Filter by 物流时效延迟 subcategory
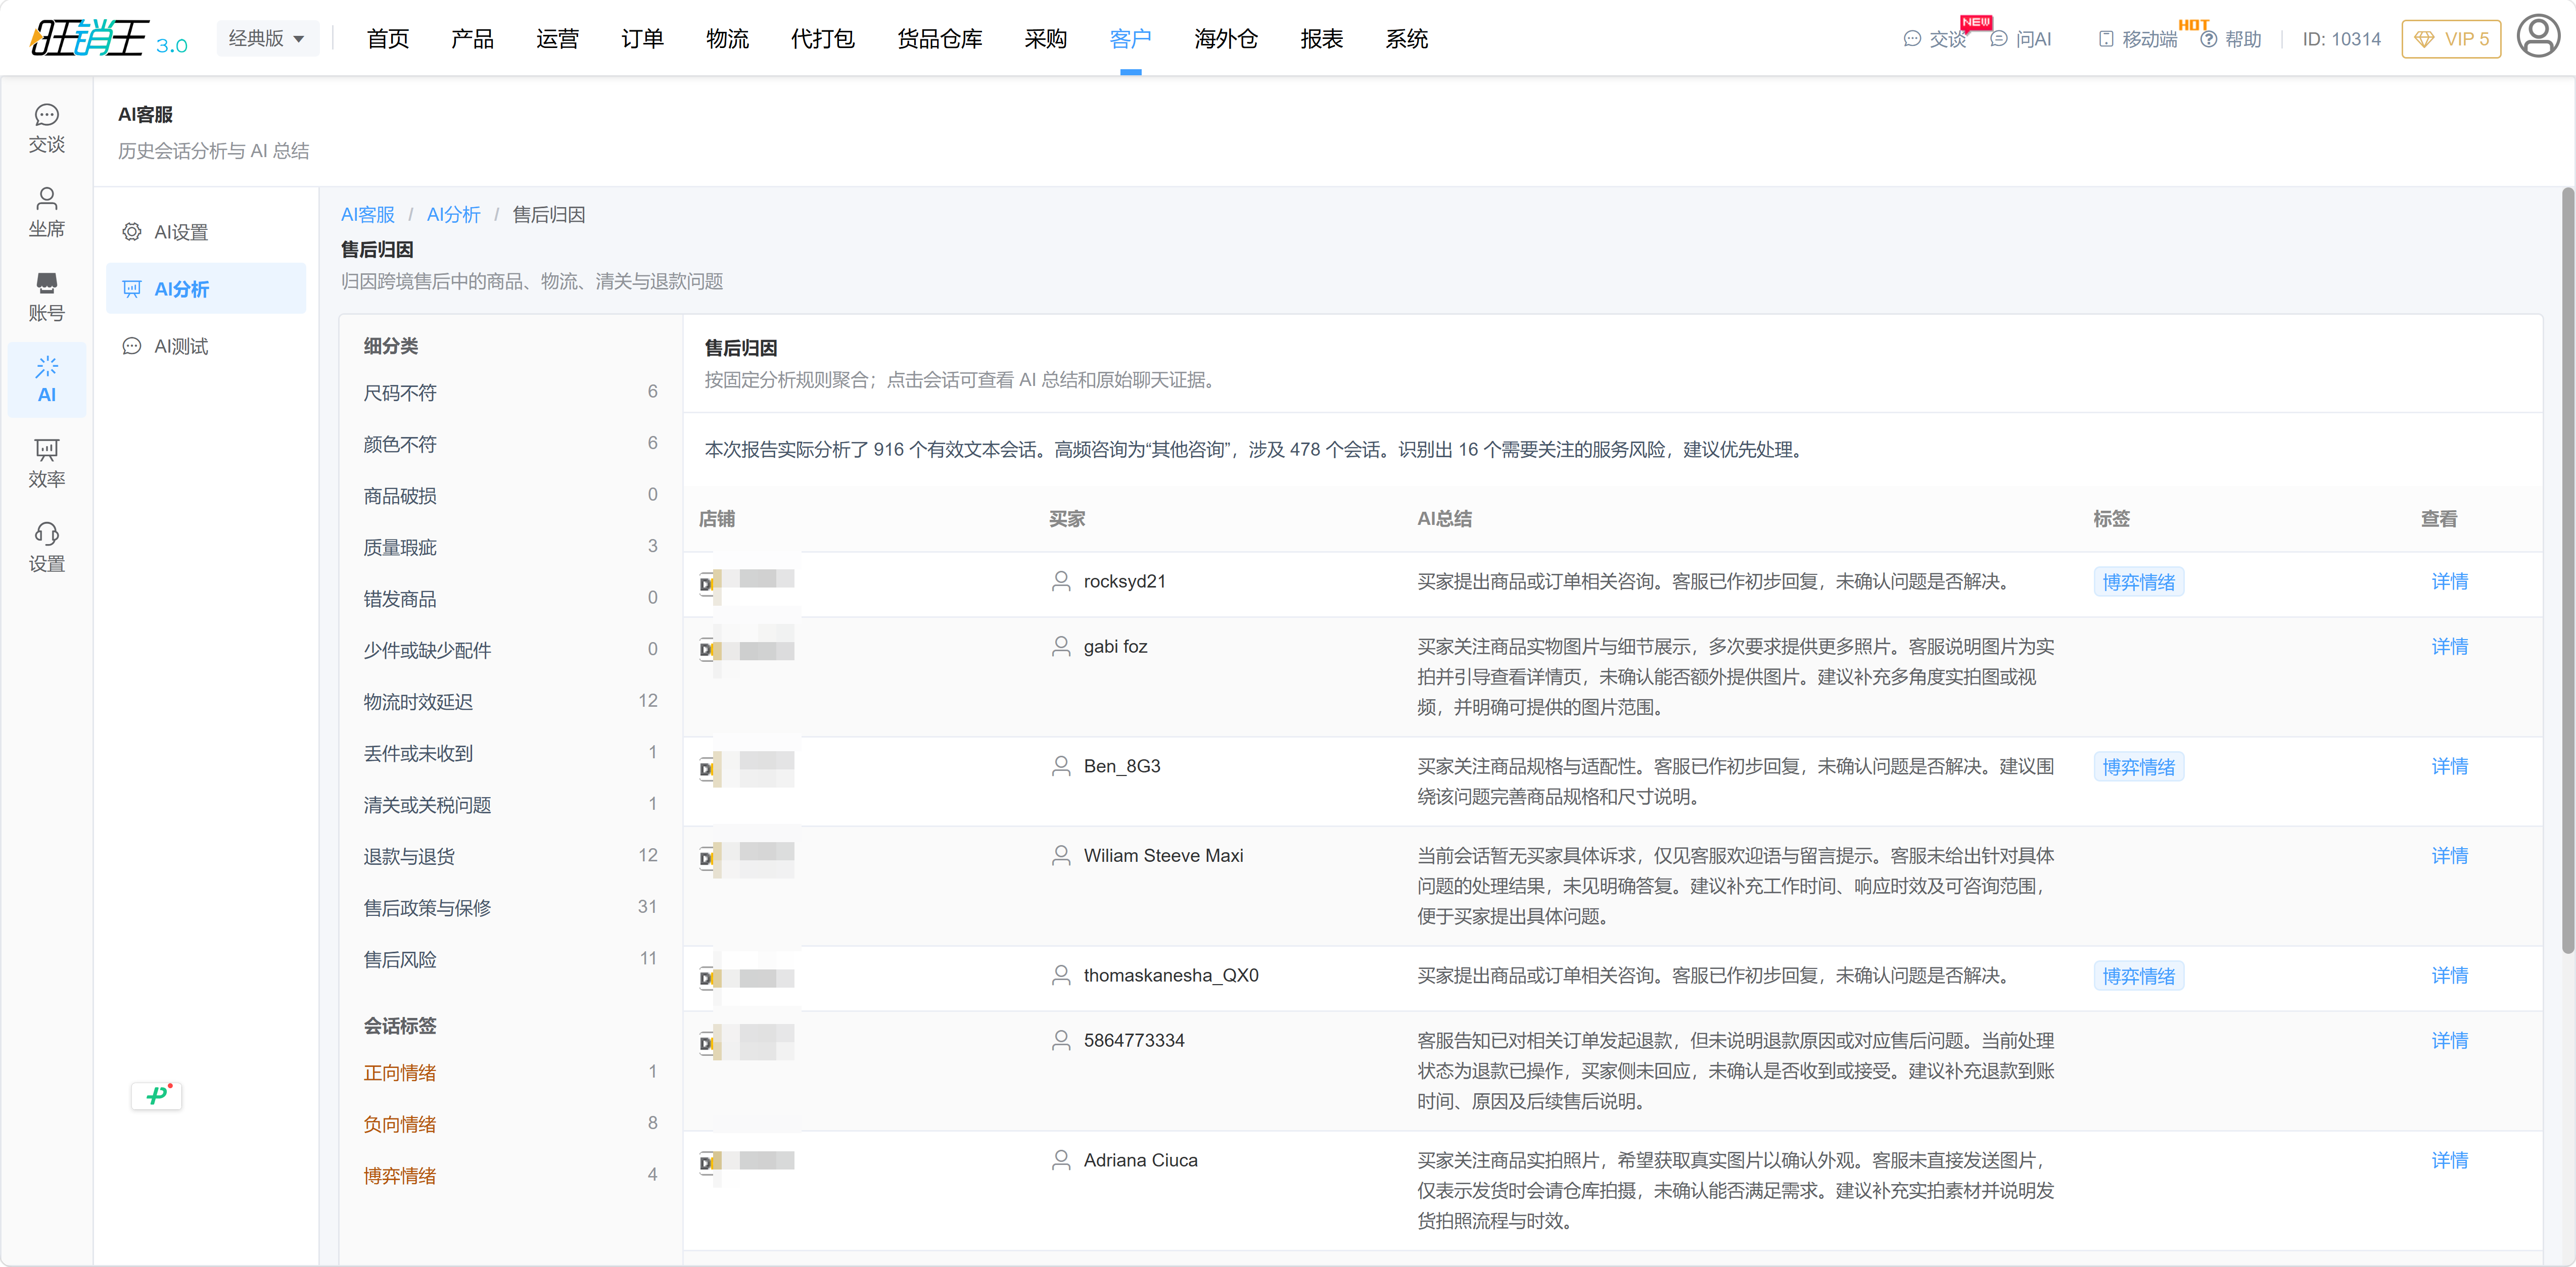 (x=510, y=701)
